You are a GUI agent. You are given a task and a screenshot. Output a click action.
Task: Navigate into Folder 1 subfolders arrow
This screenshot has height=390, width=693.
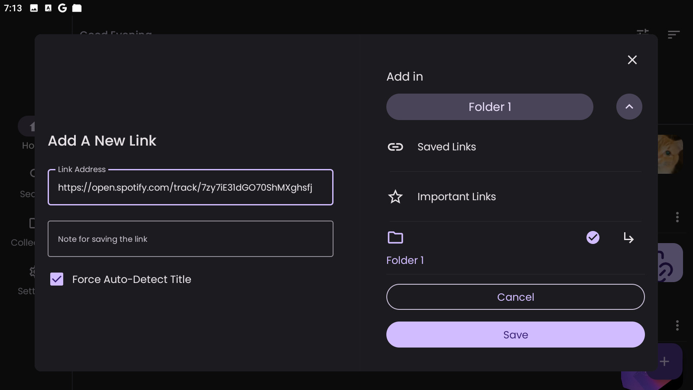coord(628,237)
